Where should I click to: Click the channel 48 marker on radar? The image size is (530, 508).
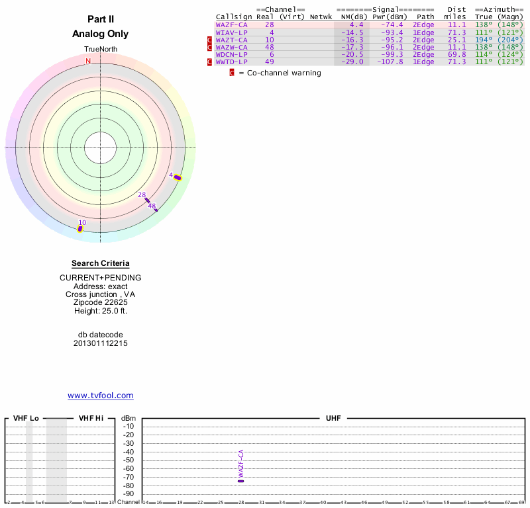pos(155,209)
